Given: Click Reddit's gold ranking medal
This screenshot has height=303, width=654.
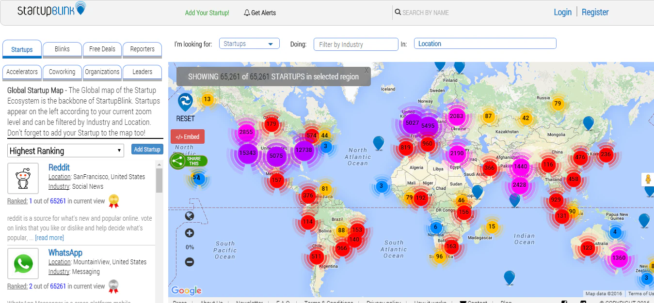Looking at the screenshot, I should click(114, 201).
